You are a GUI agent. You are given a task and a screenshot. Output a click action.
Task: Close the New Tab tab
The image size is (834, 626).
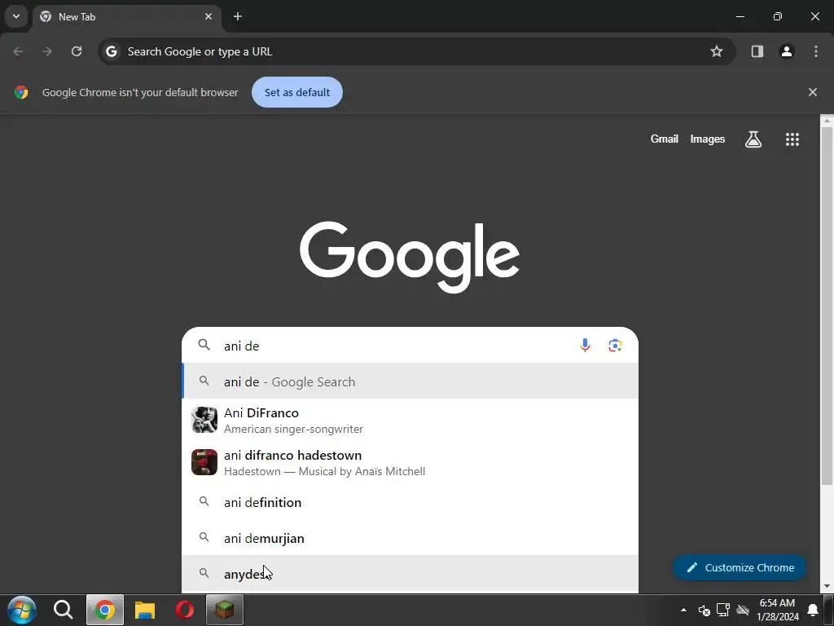pos(208,16)
